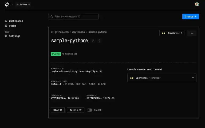Collapse the sample-python5 workspace card
This screenshot has width=205, height=128.
point(192,33)
